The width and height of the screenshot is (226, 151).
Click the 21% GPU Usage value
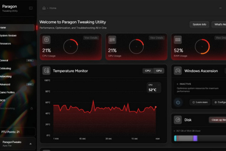(x=112, y=51)
